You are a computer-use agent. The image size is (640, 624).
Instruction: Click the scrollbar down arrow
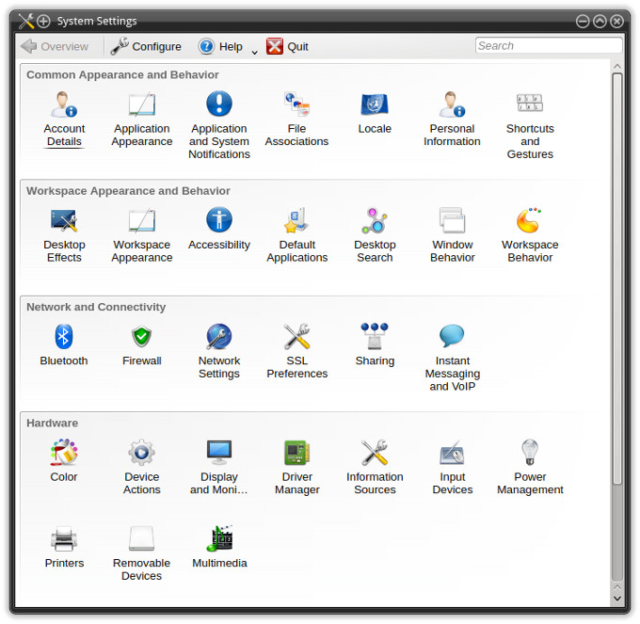[x=617, y=599]
